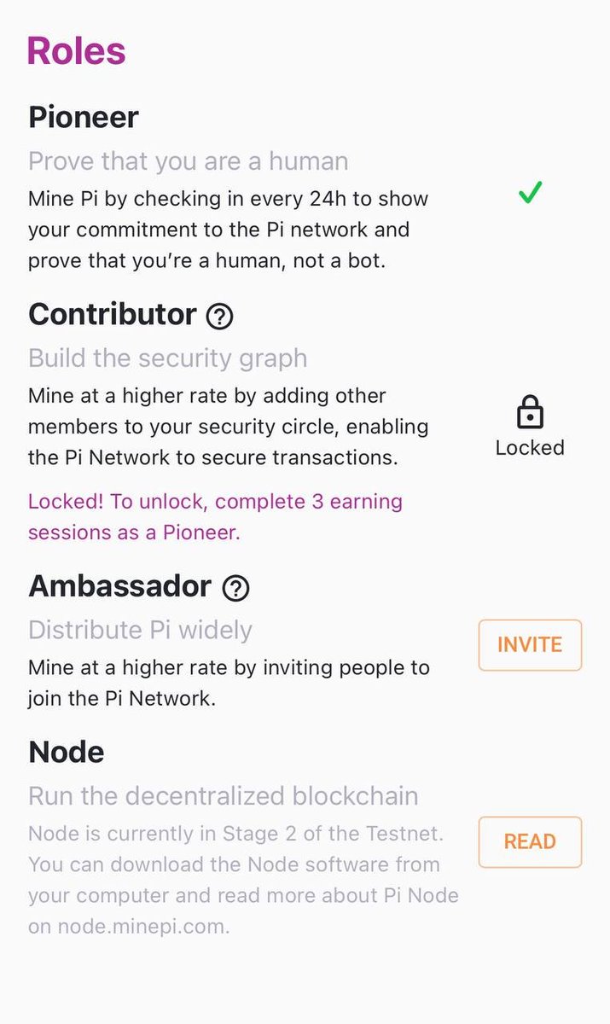Select the Node role heading

[x=67, y=752]
